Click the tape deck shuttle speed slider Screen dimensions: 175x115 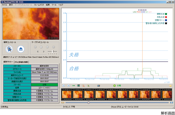coord(53,52)
